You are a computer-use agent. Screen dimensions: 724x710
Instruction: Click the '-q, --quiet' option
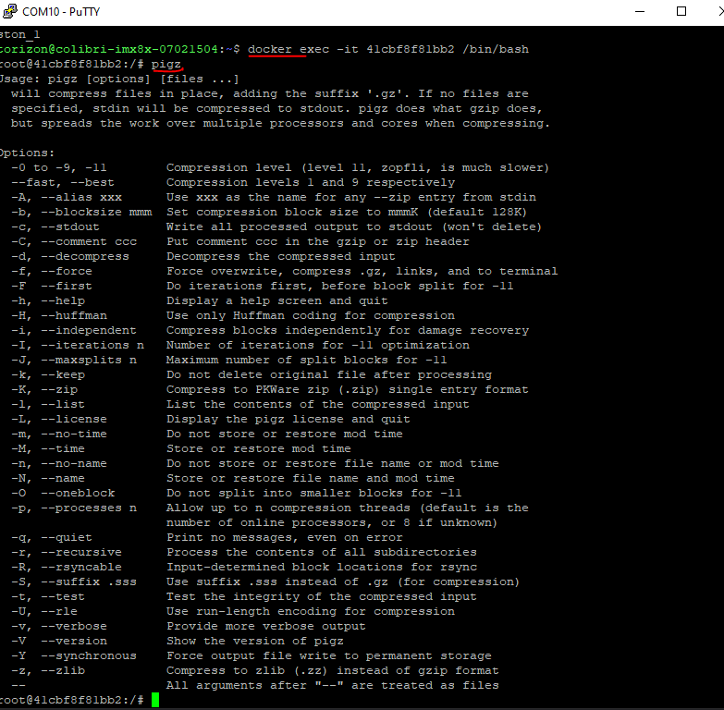[52, 537]
